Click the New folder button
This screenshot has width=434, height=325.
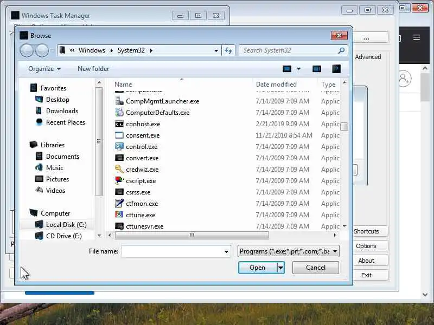[93, 69]
